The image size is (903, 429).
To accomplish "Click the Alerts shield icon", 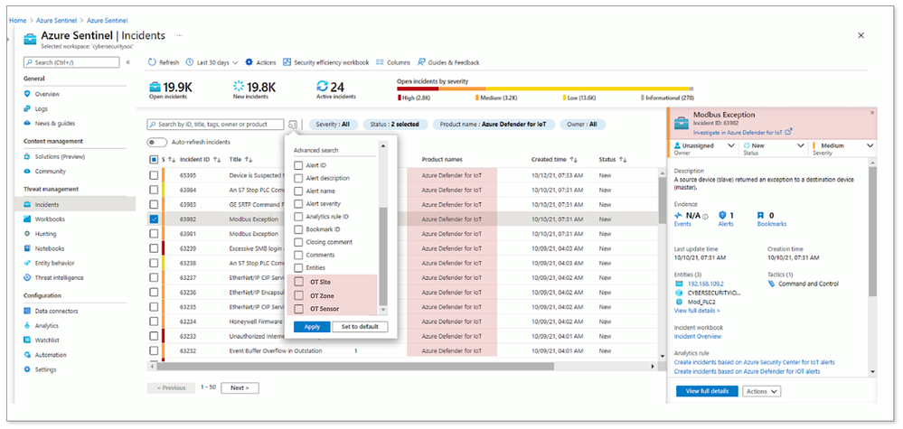I will pos(722,215).
